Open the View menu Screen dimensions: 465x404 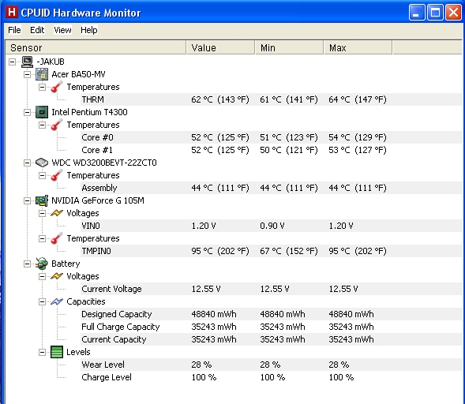62,30
